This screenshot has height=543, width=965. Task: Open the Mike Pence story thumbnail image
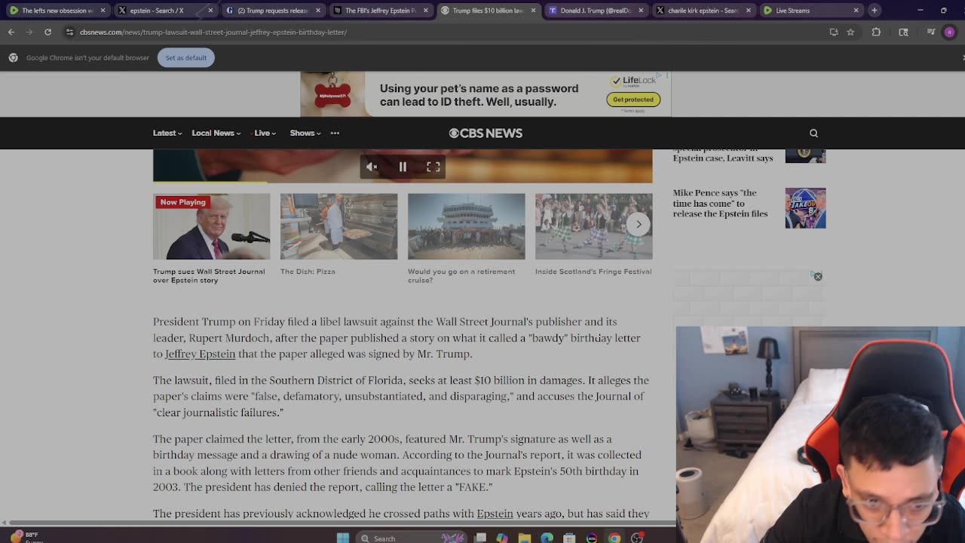tap(805, 208)
